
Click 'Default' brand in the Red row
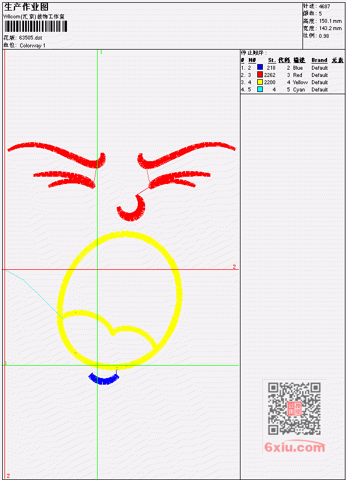319,75
